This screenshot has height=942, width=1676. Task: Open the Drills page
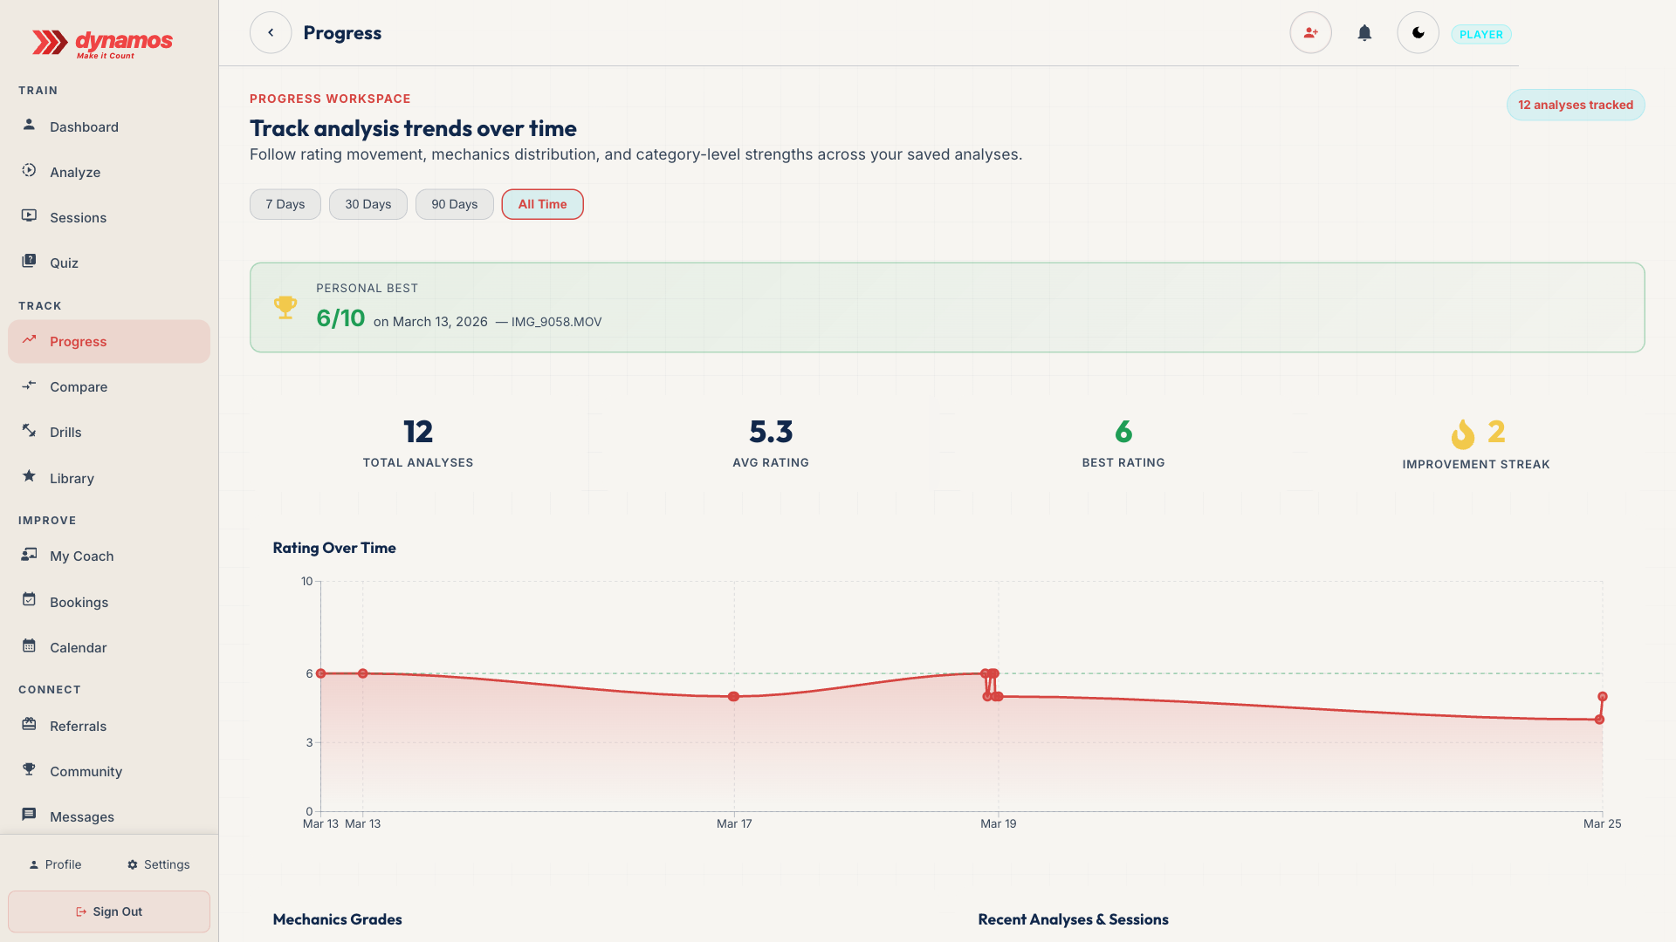(109, 432)
